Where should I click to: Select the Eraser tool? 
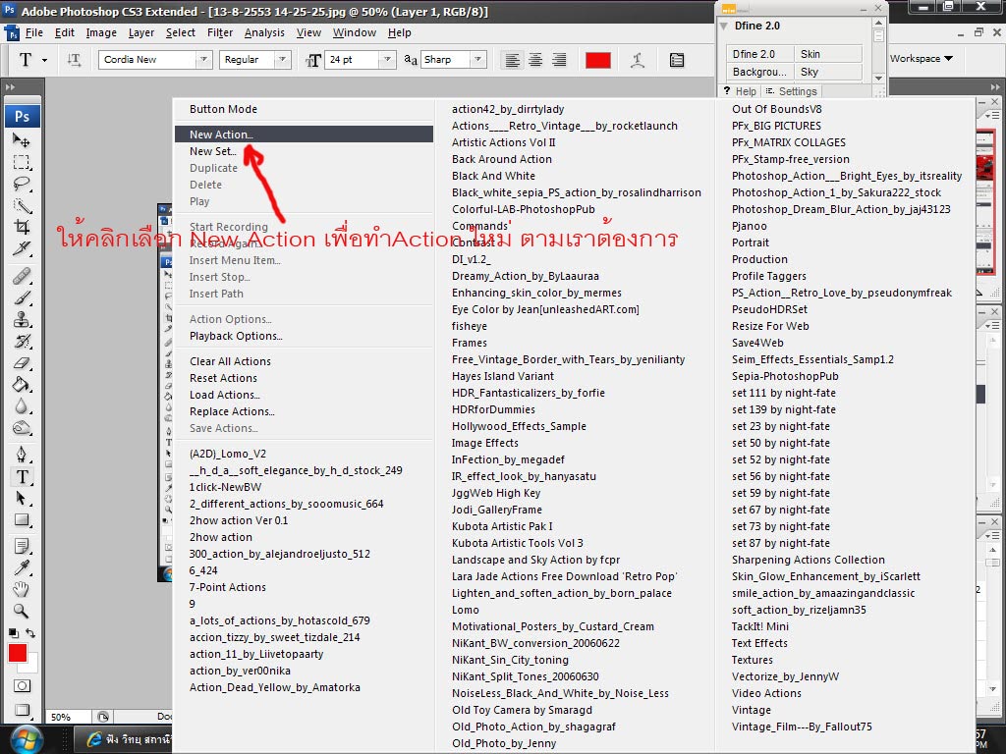click(x=22, y=363)
